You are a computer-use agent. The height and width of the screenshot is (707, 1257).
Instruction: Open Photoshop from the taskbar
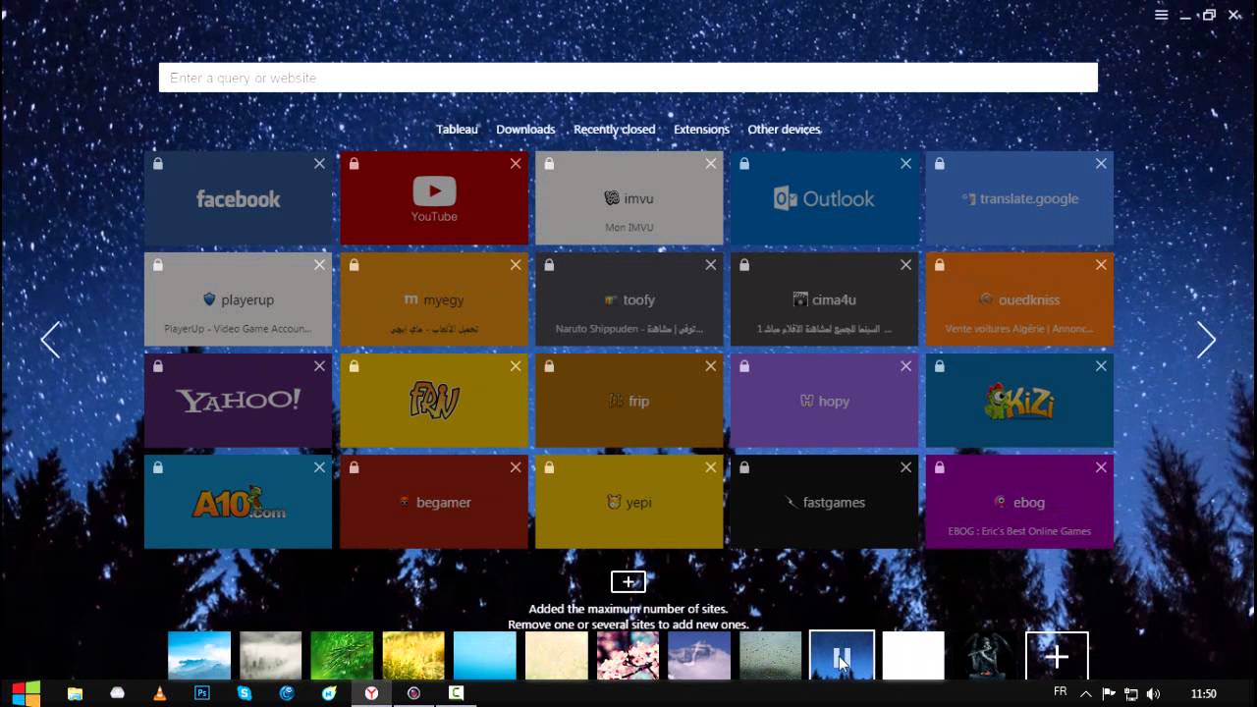[201, 693]
